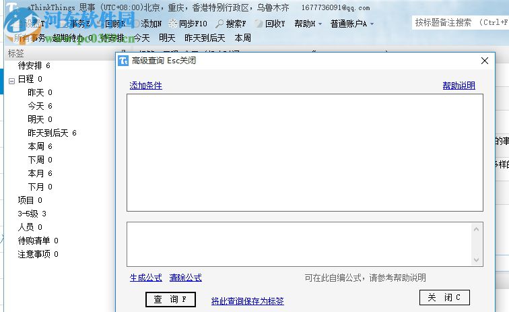The height and width of the screenshot is (312, 509).
Task: Select 本周 6 in tag tree
Action: (x=40, y=146)
